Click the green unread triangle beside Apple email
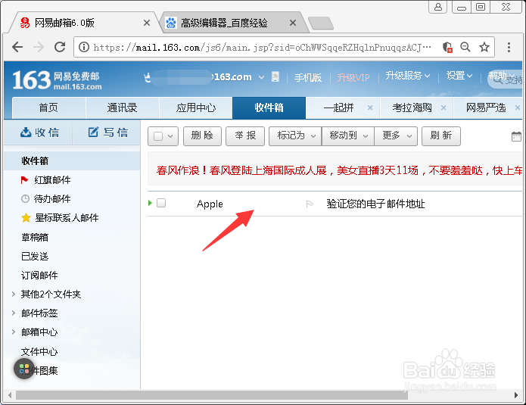Image resolution: width=526 pixels, height=405 pixels. pyautogui.click(x=151, y=203)
